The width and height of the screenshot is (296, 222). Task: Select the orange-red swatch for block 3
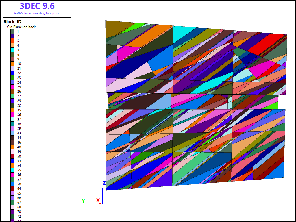pyautogui.click(x=12, y=41)
